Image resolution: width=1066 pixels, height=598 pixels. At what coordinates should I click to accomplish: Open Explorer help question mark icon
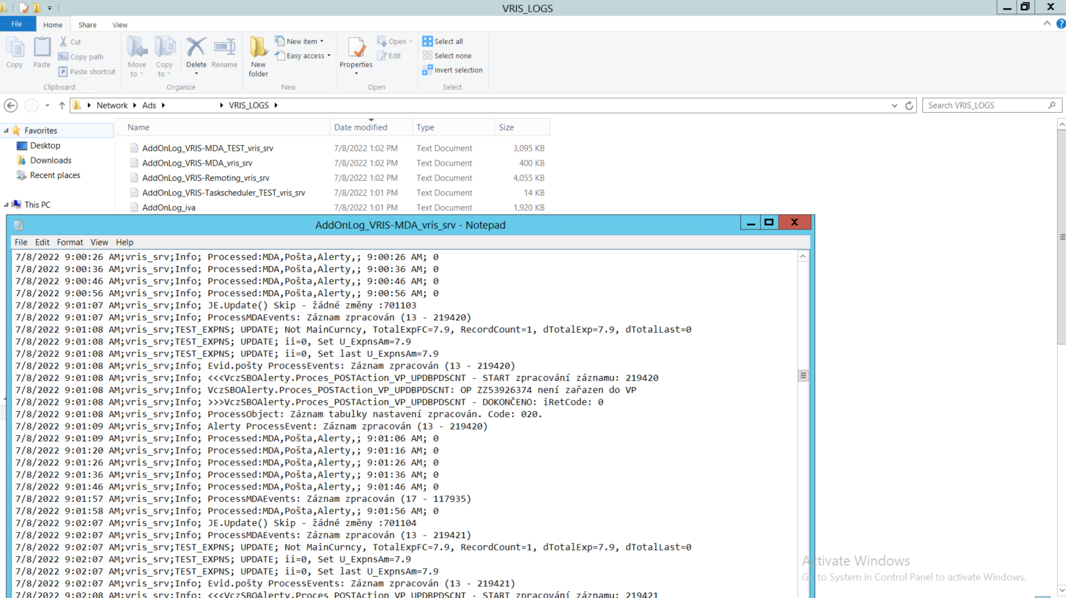tap(1061, 23)
